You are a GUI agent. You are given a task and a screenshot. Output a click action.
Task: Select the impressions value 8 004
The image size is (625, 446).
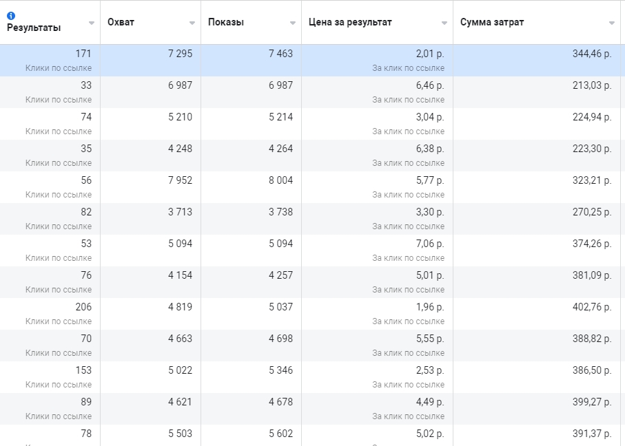point(280,180)
